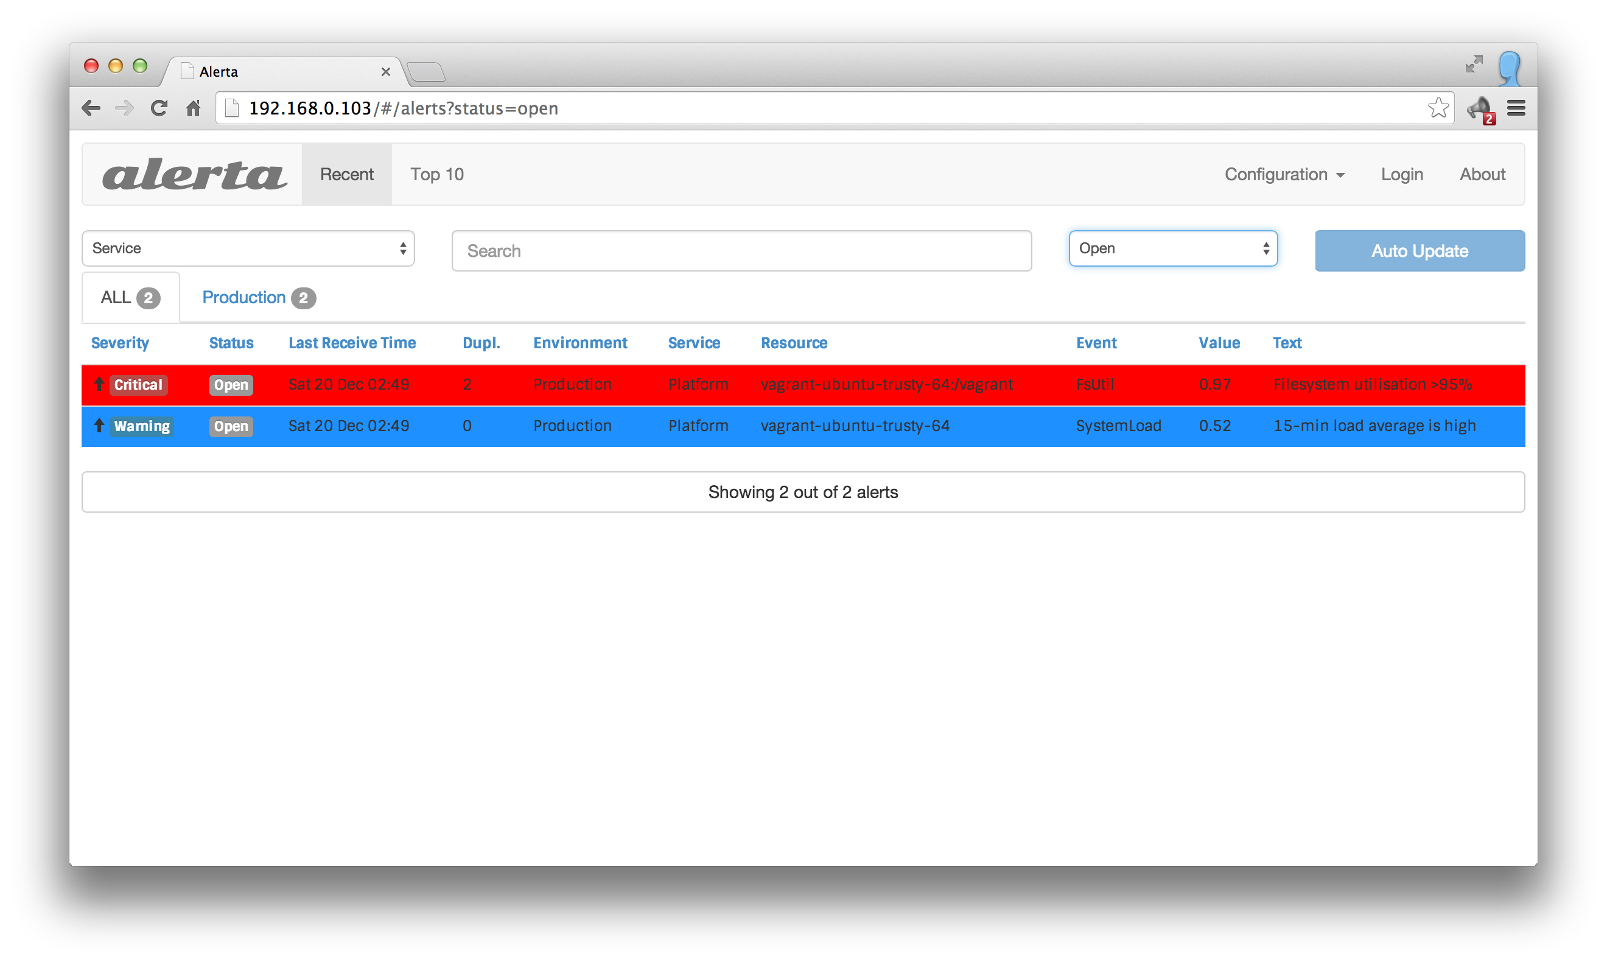Switch to the Top 10 view
Image resolution: width=1607 pixels, height=962 pixels.
[x=436, y=174]
